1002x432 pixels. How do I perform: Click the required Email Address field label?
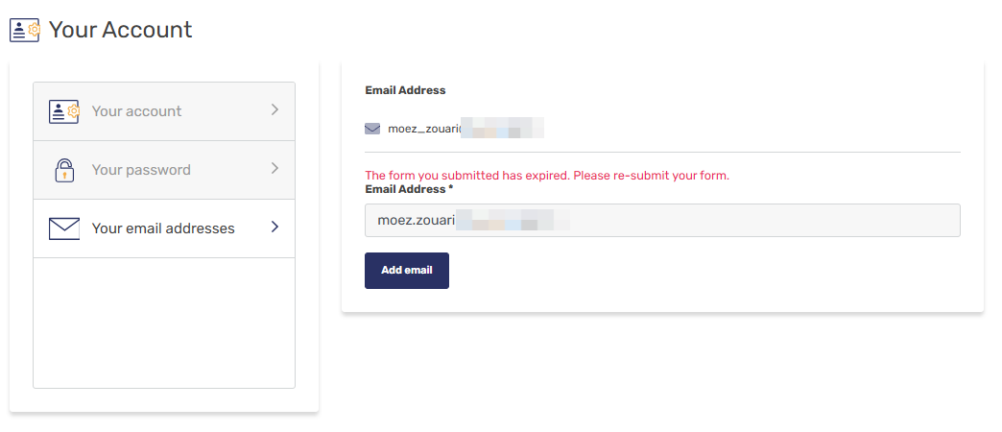(409, 190)
